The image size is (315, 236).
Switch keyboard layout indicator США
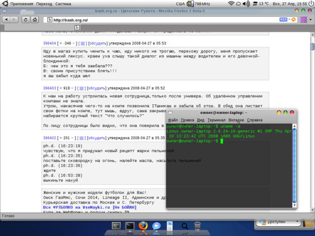pos(180,4)
